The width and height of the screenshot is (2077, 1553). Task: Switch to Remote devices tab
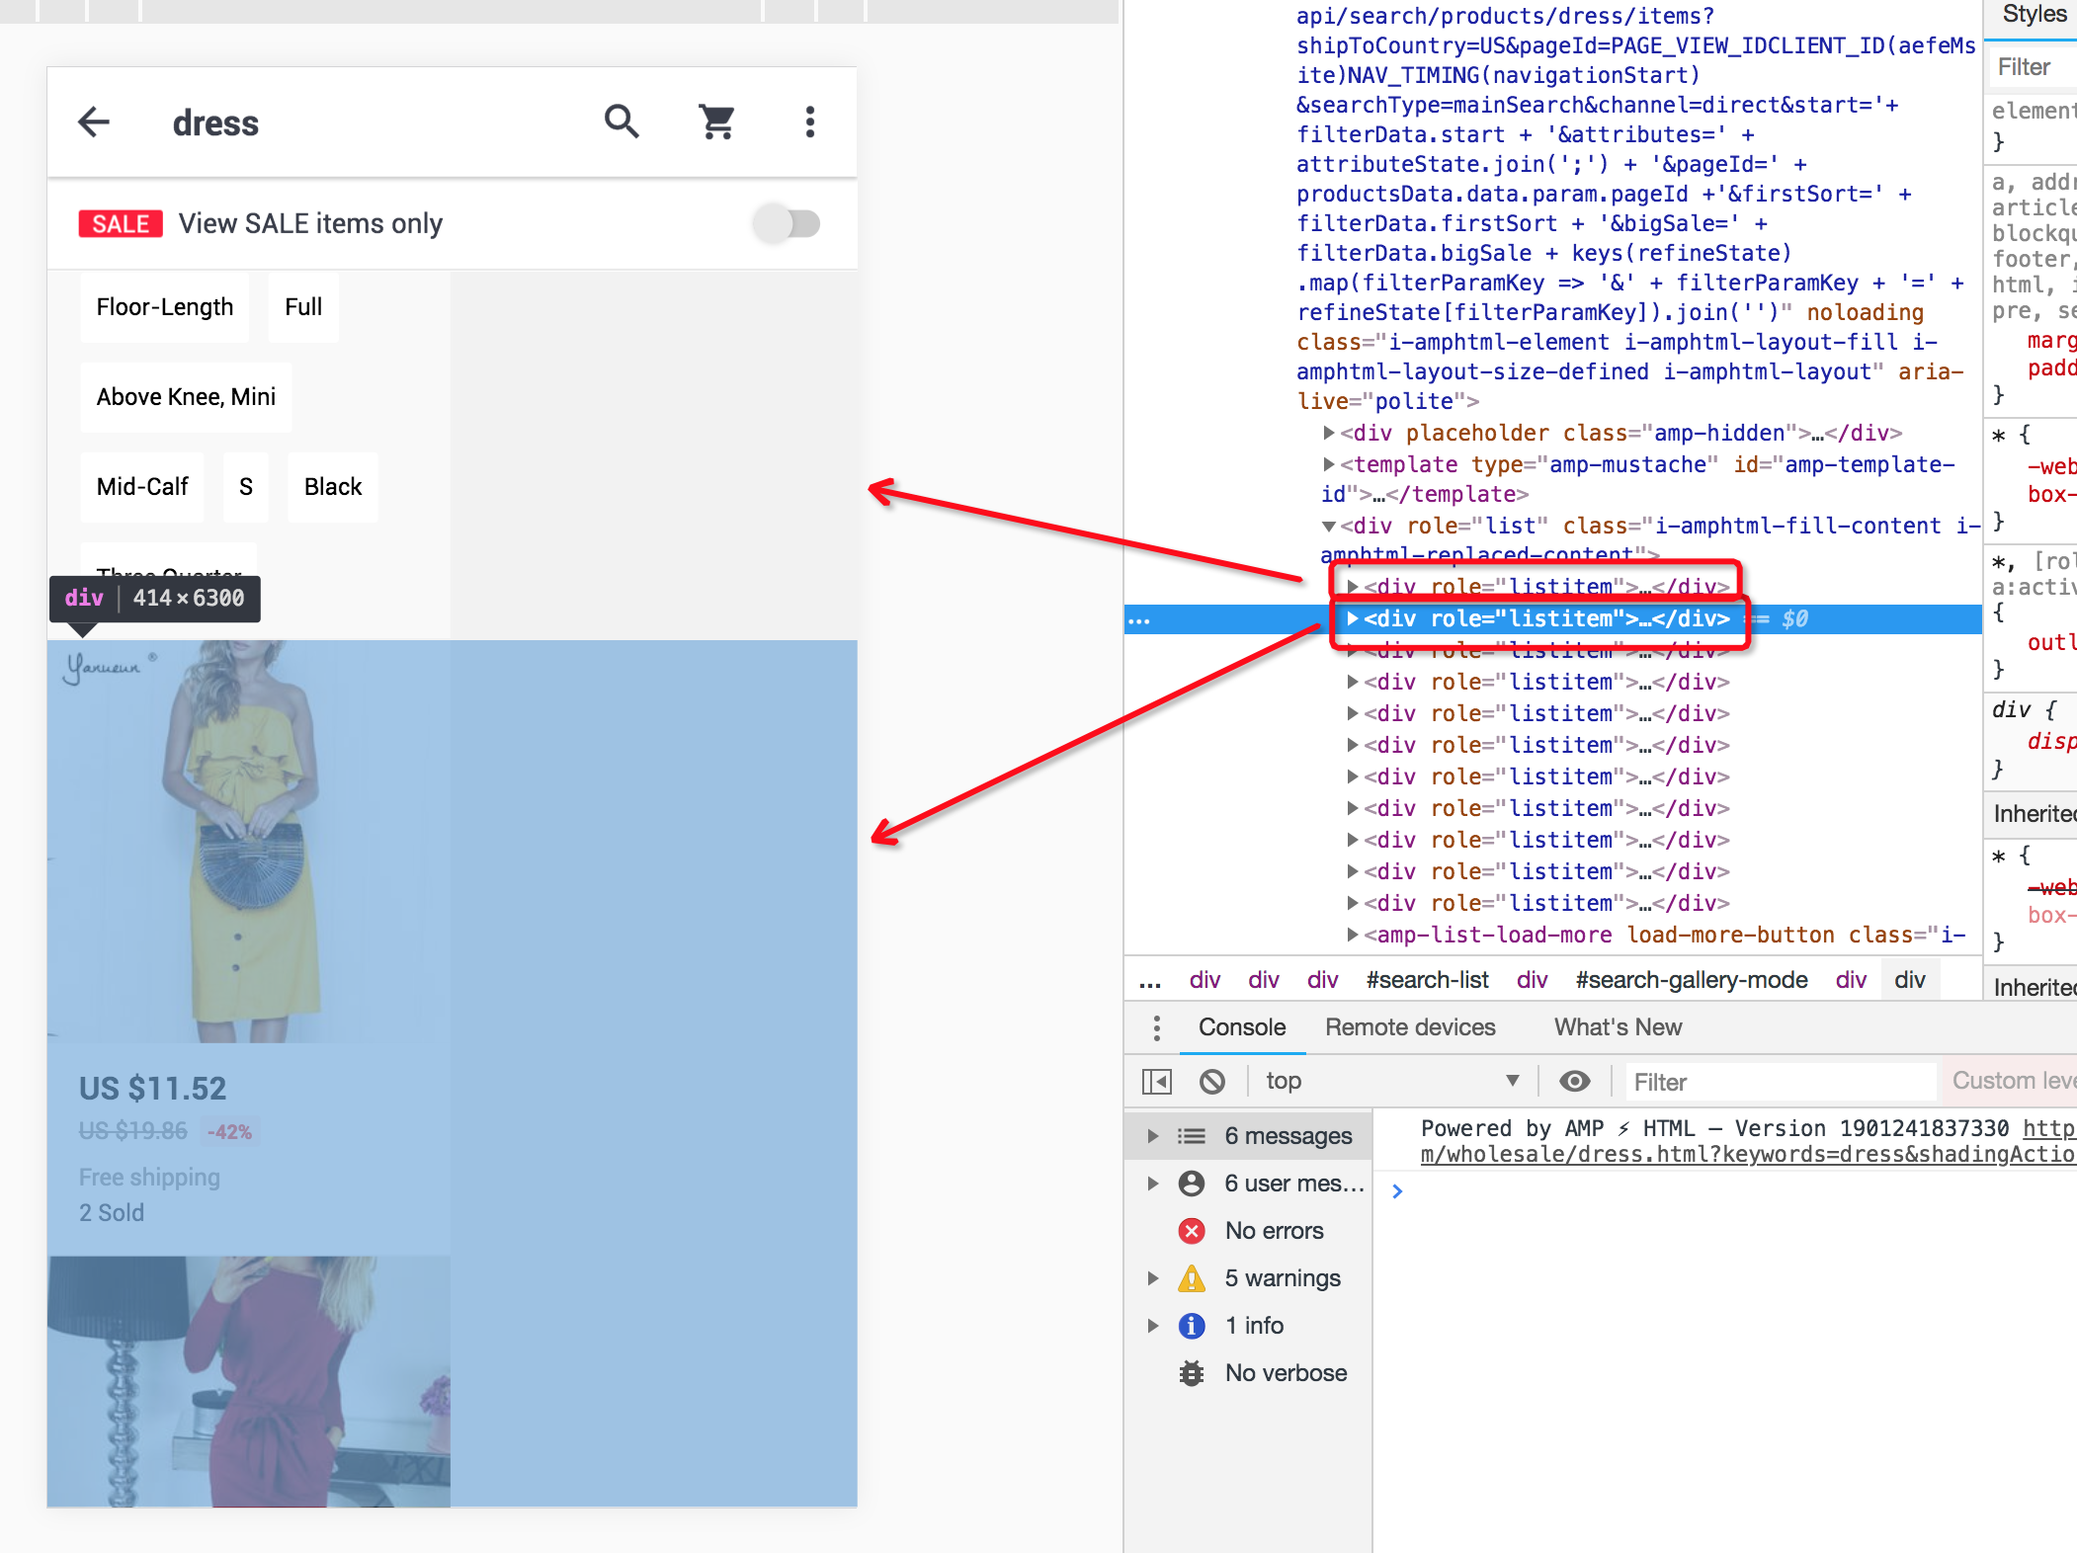[x=1410, y=1027]
